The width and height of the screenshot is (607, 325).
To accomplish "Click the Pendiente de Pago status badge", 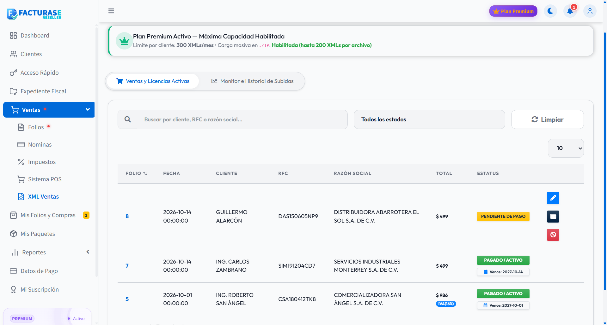I will pyautogui.click(x=503, y=216).
